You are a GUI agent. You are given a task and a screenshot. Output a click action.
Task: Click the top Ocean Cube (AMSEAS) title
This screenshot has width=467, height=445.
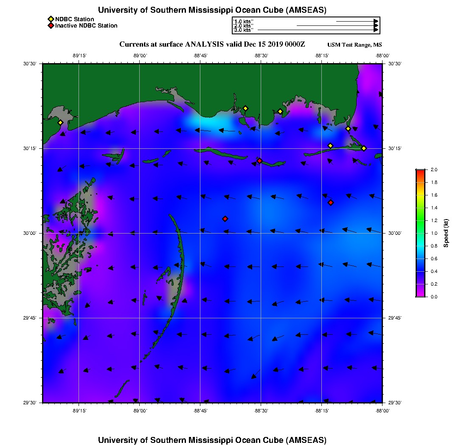click(x=212, y=10)
